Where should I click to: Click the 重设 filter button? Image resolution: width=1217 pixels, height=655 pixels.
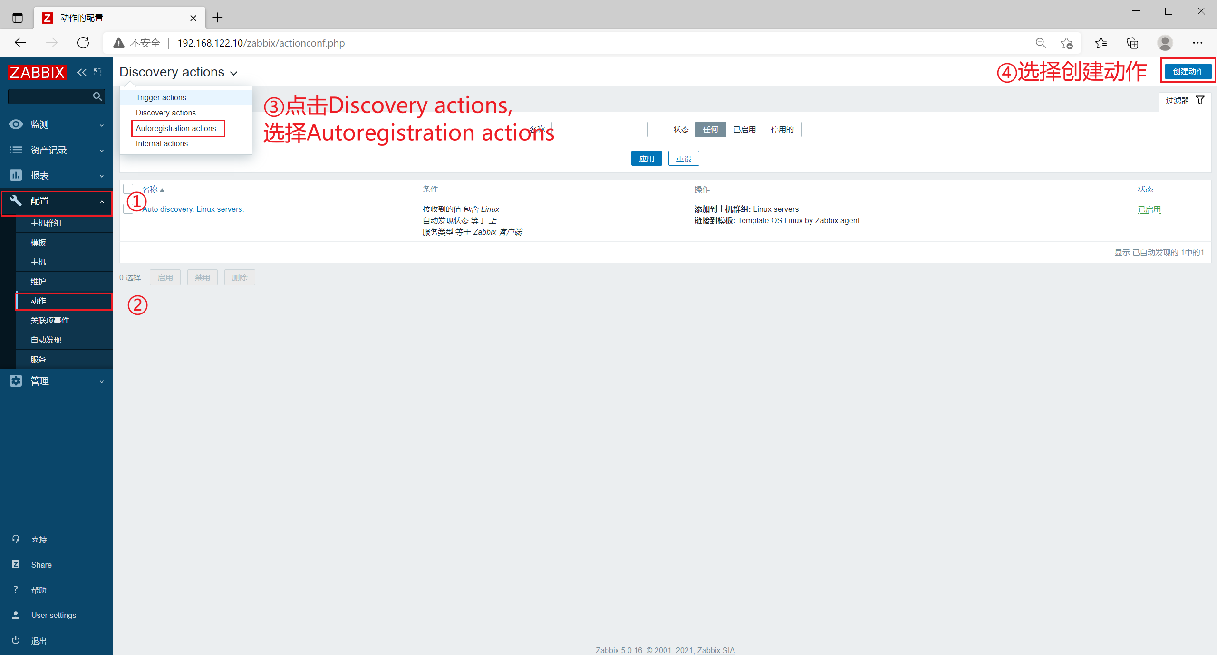684,159
